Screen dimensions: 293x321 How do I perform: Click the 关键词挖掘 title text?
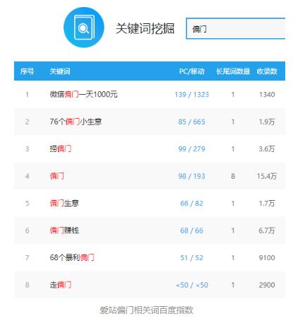145,28
